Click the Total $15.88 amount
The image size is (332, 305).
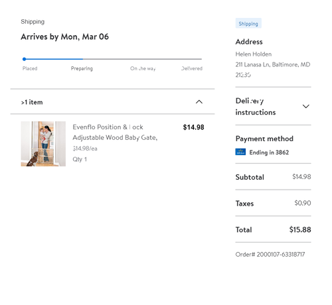[x=300, y=229]
